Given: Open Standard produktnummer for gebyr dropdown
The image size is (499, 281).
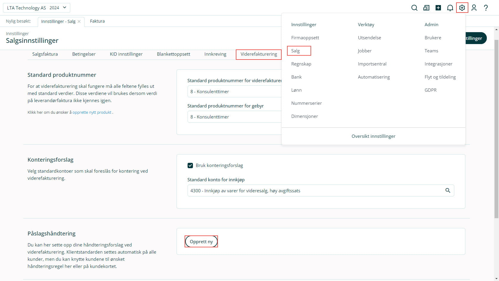Looking at the screenshot, I should (234, 117).
